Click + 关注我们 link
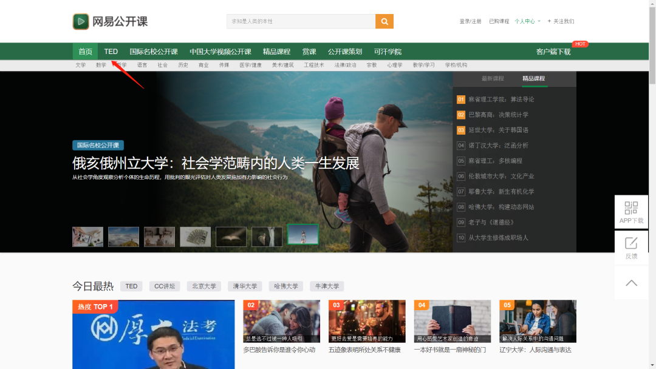The width and height of the screenshot is (656, 369). (x=561, y=21)
